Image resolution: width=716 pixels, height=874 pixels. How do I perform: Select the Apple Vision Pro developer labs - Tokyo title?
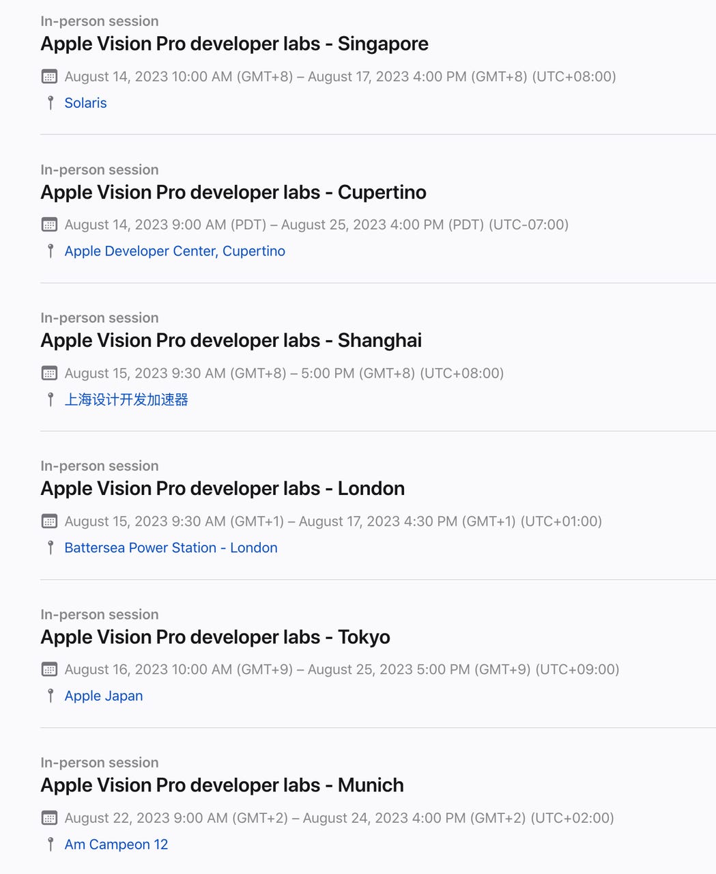(216, 637)
